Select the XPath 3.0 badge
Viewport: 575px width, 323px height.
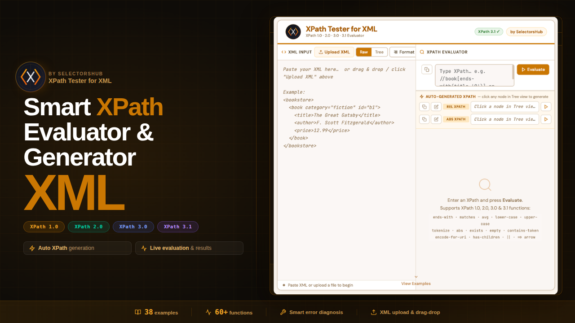133,227
